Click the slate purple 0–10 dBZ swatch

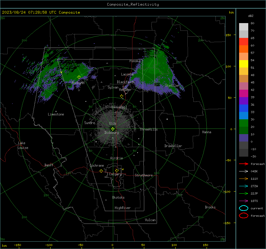point(244,138)
